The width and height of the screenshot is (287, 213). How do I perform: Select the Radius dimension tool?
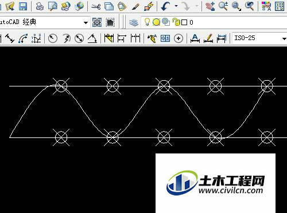point(53,38)
